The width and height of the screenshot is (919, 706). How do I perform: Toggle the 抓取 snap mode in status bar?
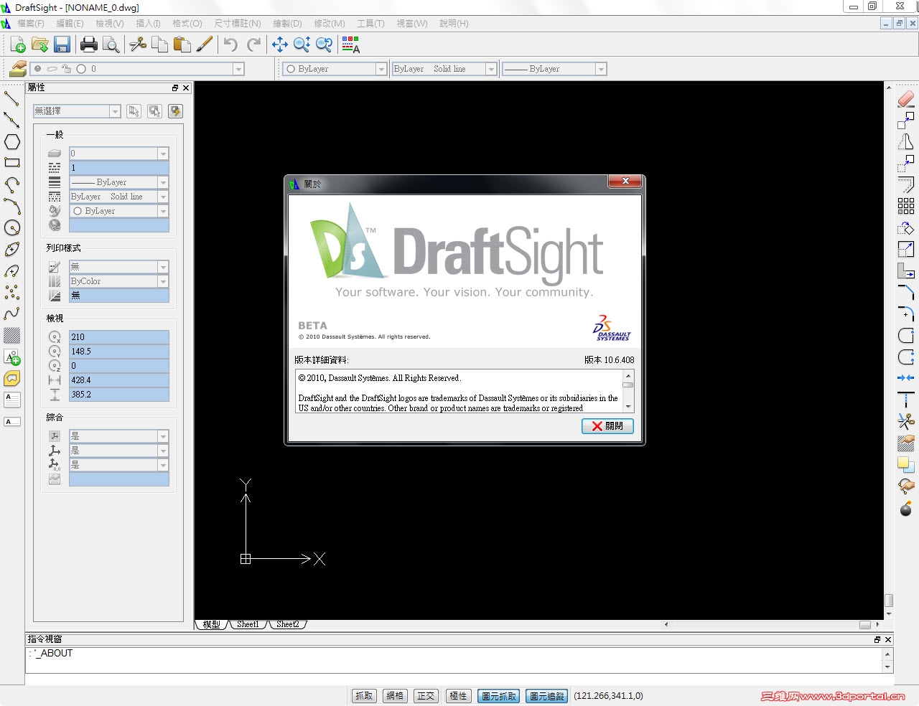pyautogui.click(x=364, y=696)
